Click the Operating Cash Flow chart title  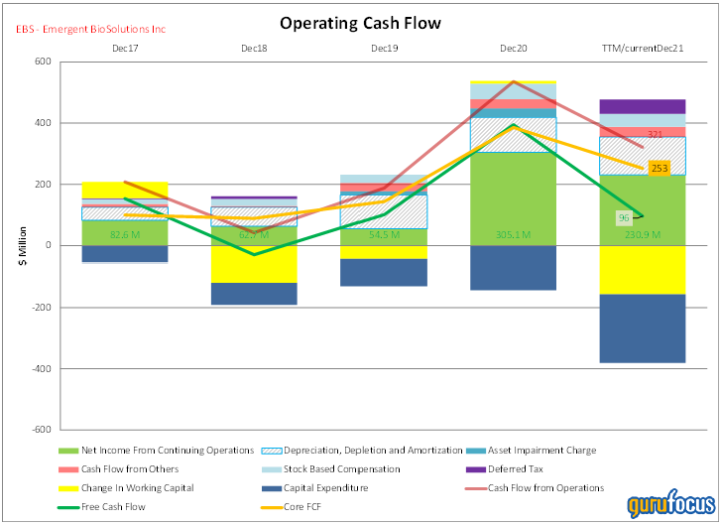(360, 23)
